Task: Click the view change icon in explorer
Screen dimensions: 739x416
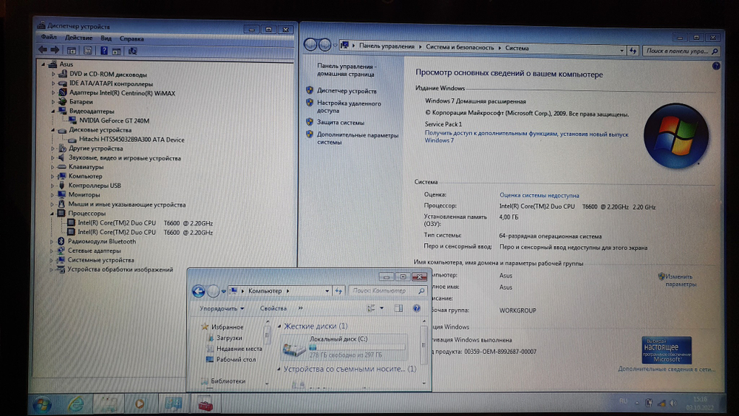Action: pyautogui.click(x=371, y=308)
